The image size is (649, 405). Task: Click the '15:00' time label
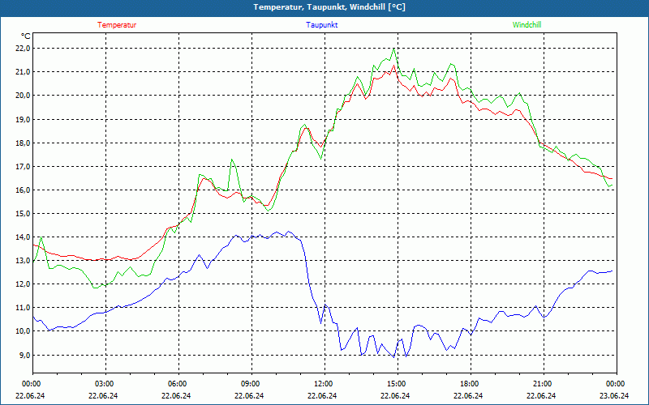[x=397, y=384]
